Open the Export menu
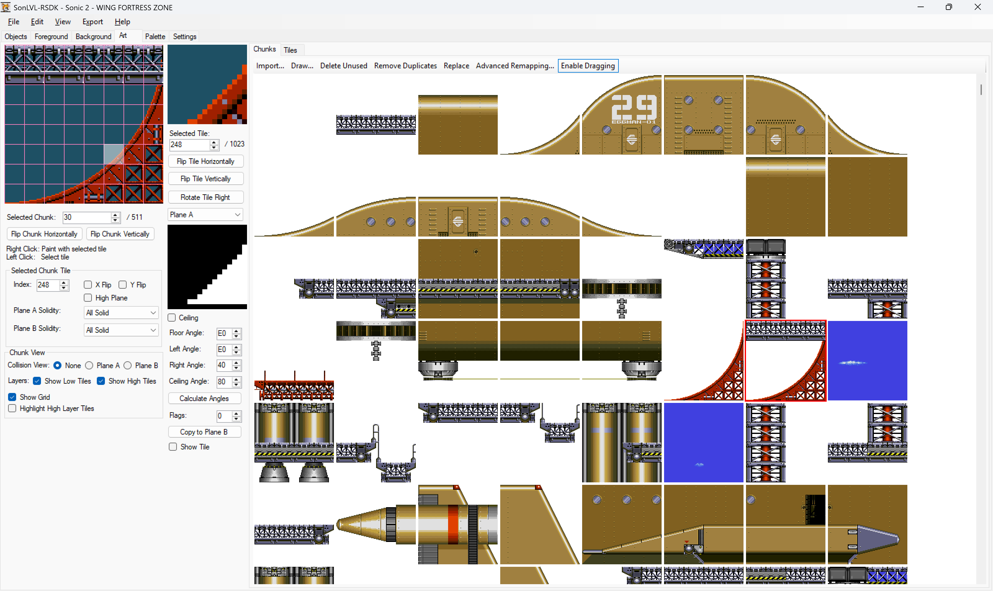Image resolution: width=993 pixels, height=591 pixels. [x=92, y=21]
